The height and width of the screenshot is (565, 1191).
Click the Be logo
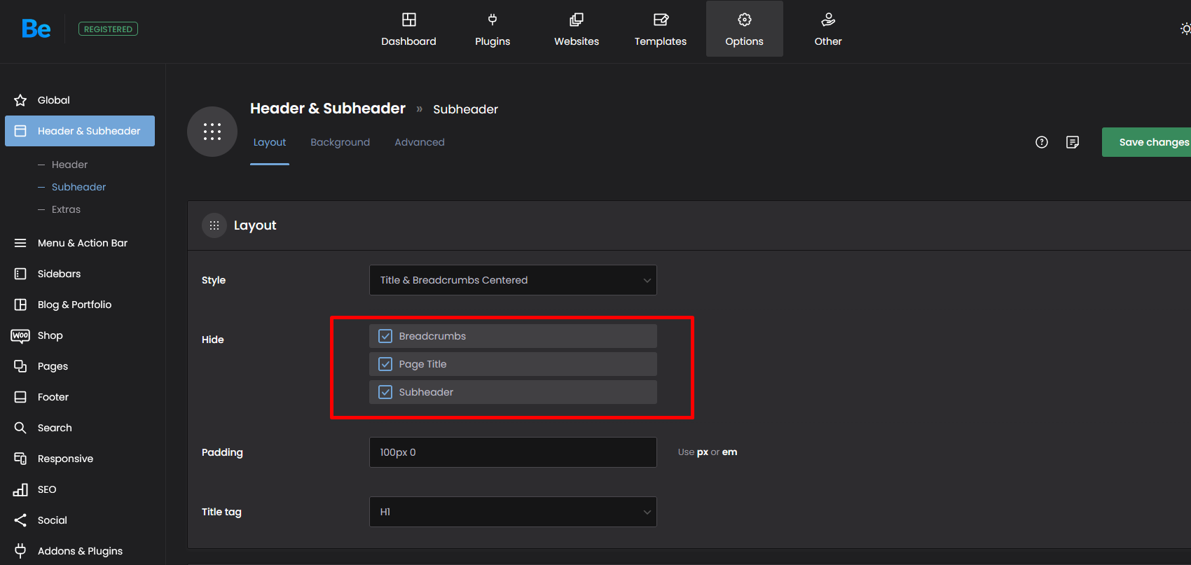(x=36, y=29)
